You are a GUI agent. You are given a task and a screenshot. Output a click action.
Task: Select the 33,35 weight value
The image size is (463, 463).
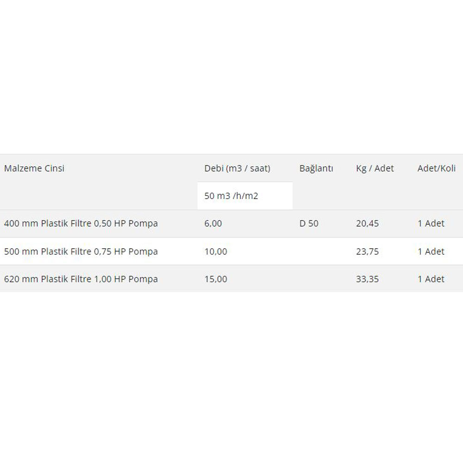[367, 279]
